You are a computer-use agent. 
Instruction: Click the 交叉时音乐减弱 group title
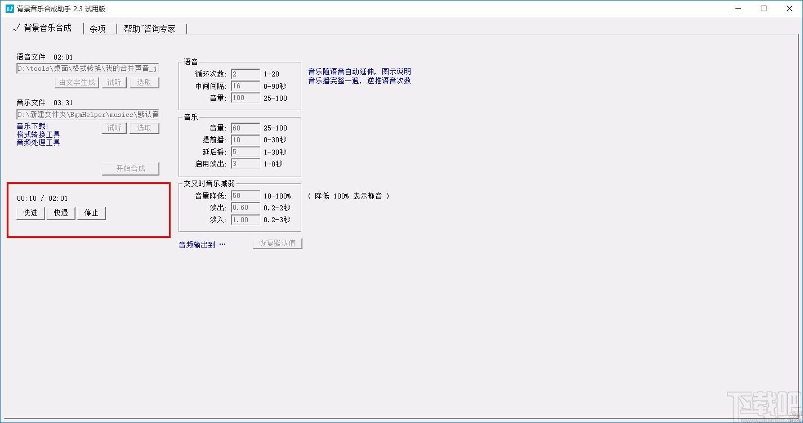pos(211,183)
